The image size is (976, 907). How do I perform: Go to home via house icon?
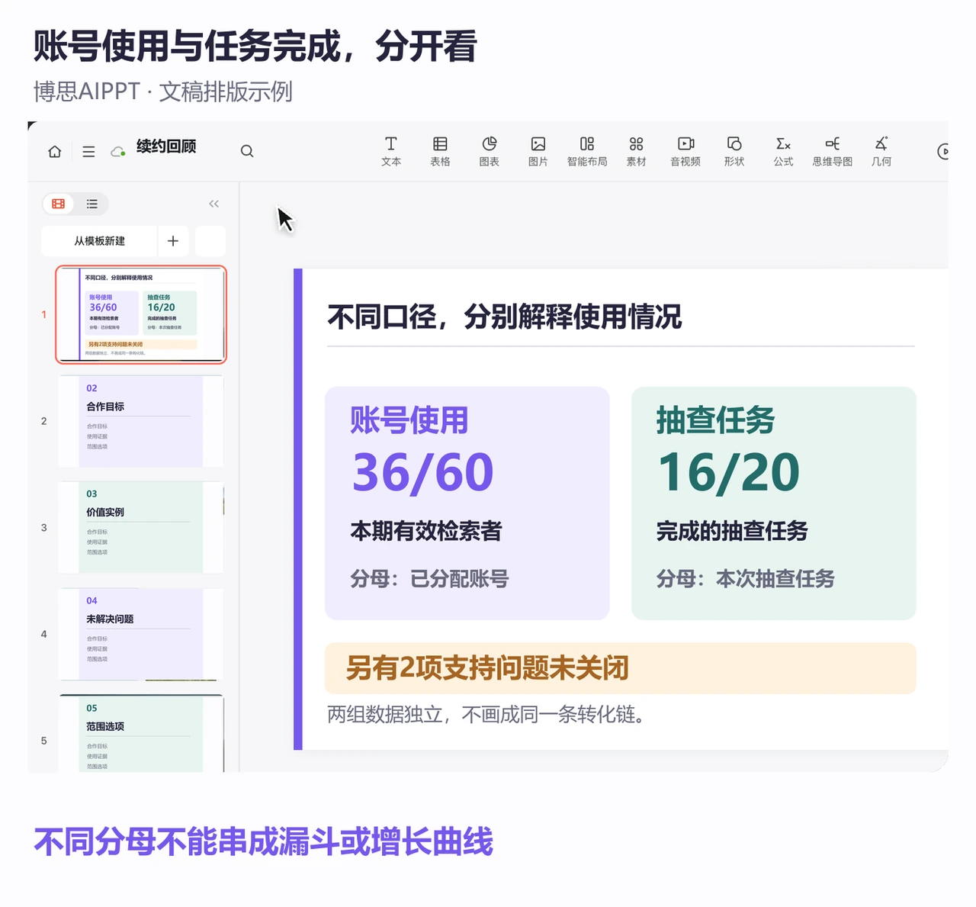(x=55, y=151)
